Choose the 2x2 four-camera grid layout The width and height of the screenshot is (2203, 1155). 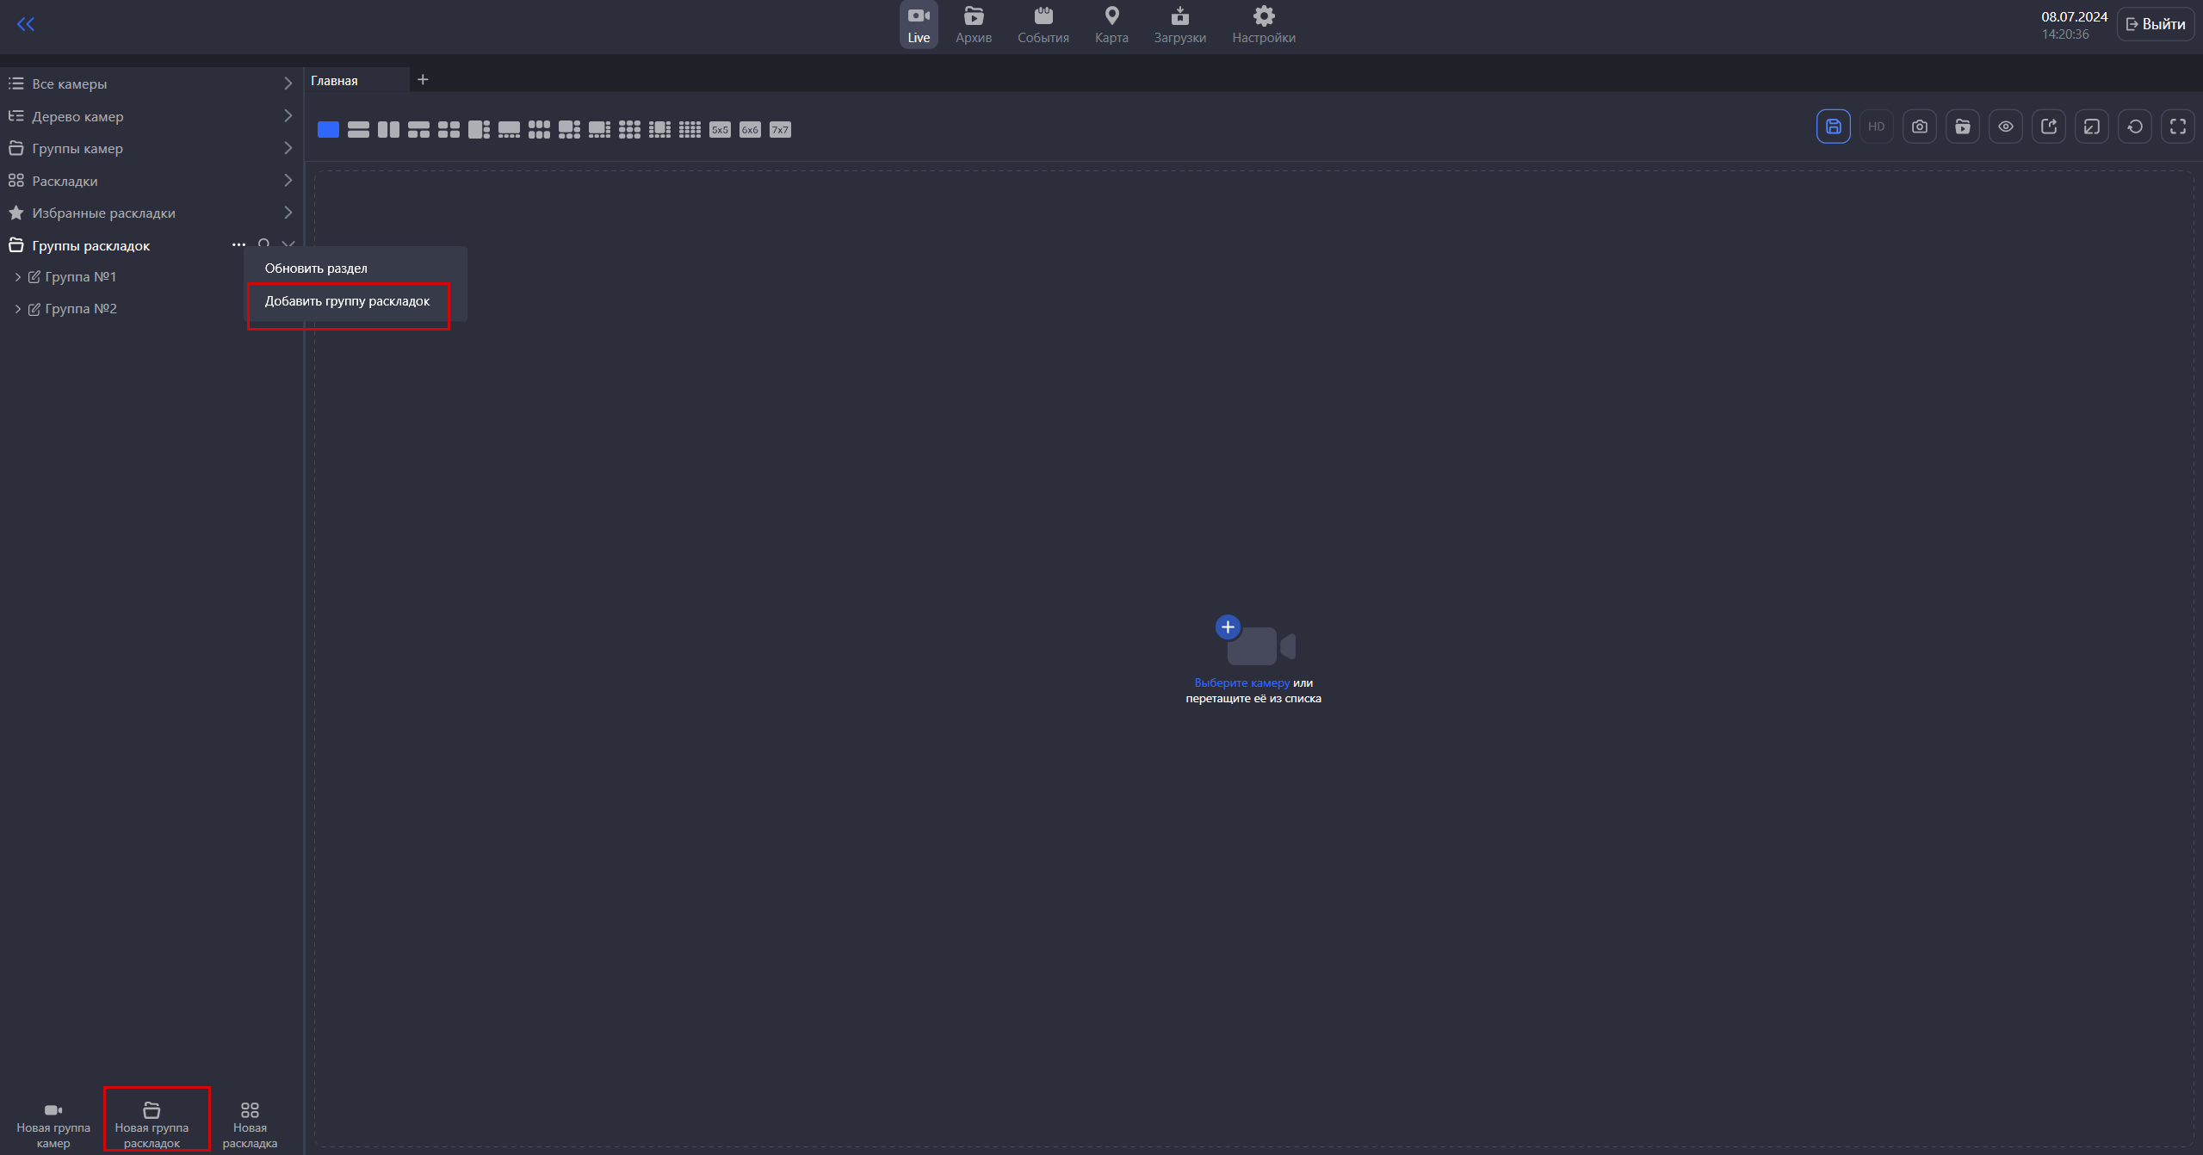tap(449, 130)
